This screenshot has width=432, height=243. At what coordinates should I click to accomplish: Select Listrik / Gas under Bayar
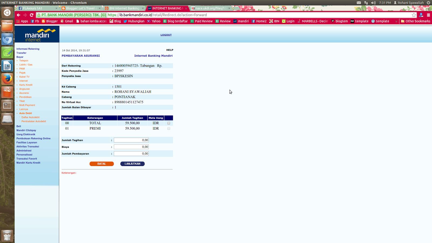[26, 65]
